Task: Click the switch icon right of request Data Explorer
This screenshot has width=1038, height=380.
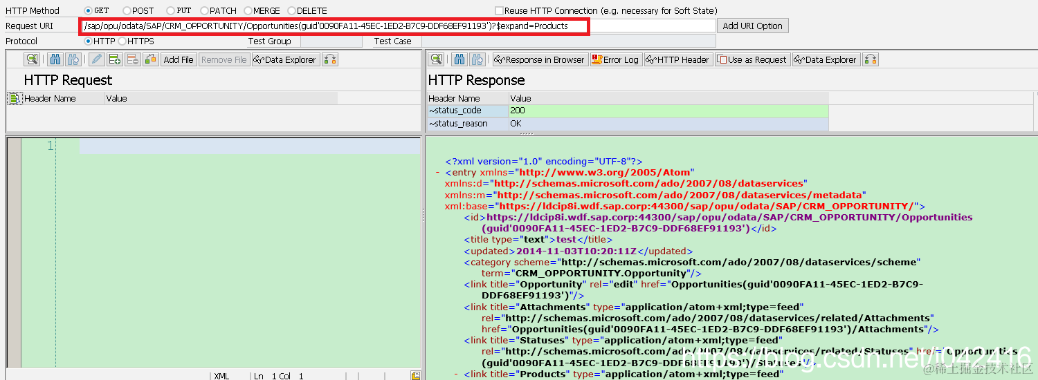Action: (330, 59)
